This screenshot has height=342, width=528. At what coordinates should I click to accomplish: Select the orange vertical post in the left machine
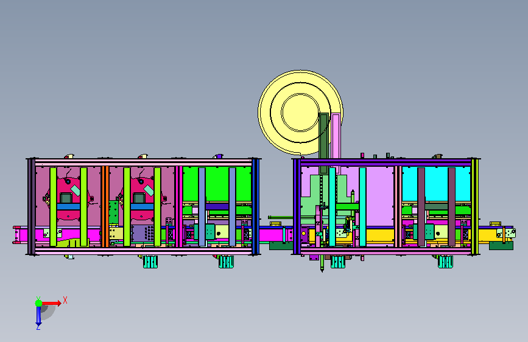[x=105, y=206]
